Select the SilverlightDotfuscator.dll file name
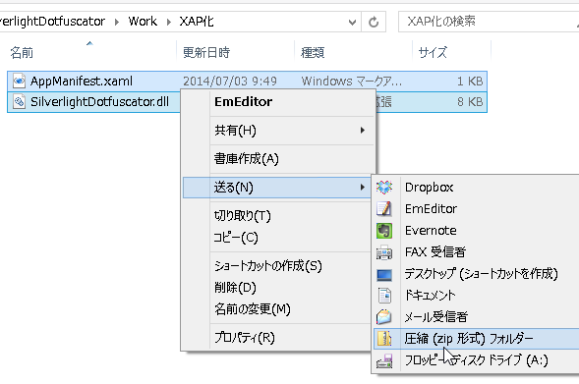Viewport: 579px width, 384px height. [x=99, y=102]
